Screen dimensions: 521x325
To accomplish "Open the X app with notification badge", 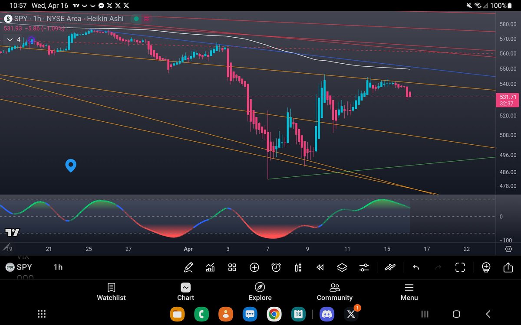I will click(351, 314).
